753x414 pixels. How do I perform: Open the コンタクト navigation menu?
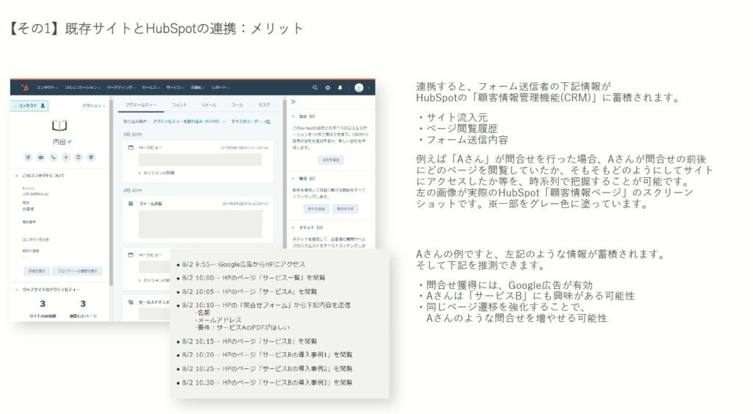(47, 88)
